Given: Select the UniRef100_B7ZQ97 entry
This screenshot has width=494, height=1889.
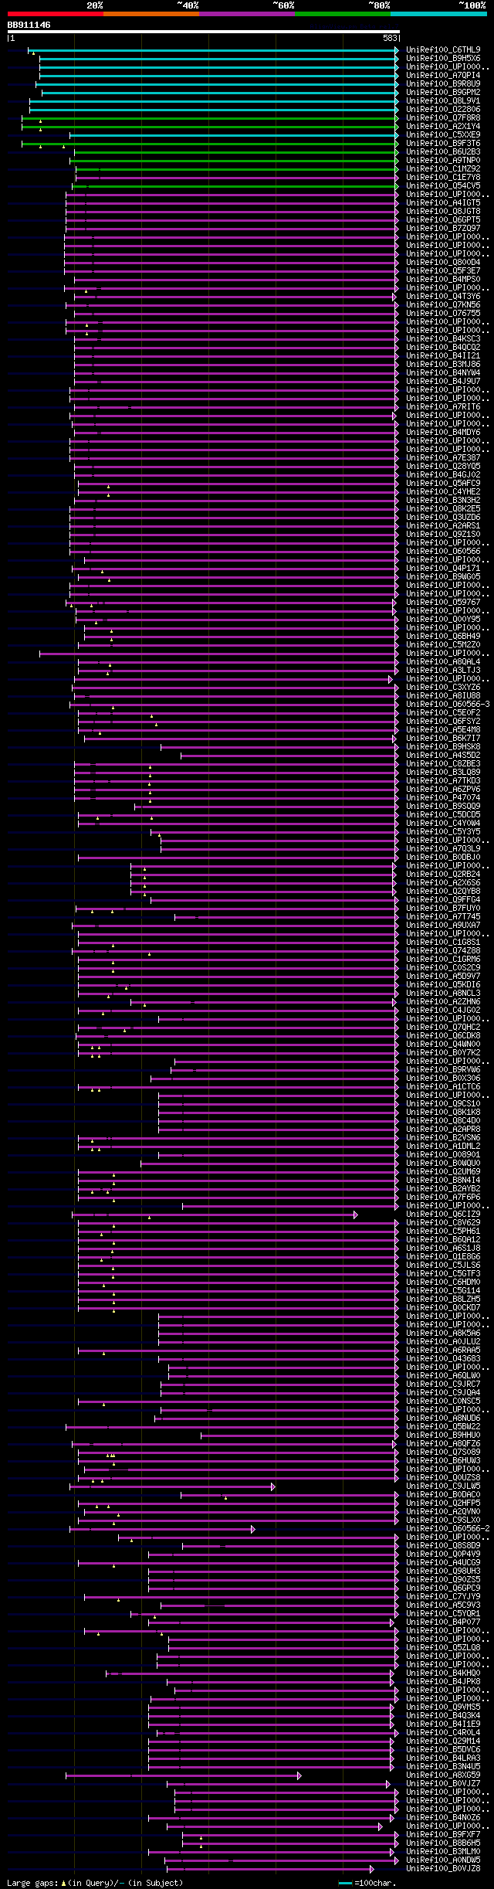Looking at the screenshot, I should [443, 229].
